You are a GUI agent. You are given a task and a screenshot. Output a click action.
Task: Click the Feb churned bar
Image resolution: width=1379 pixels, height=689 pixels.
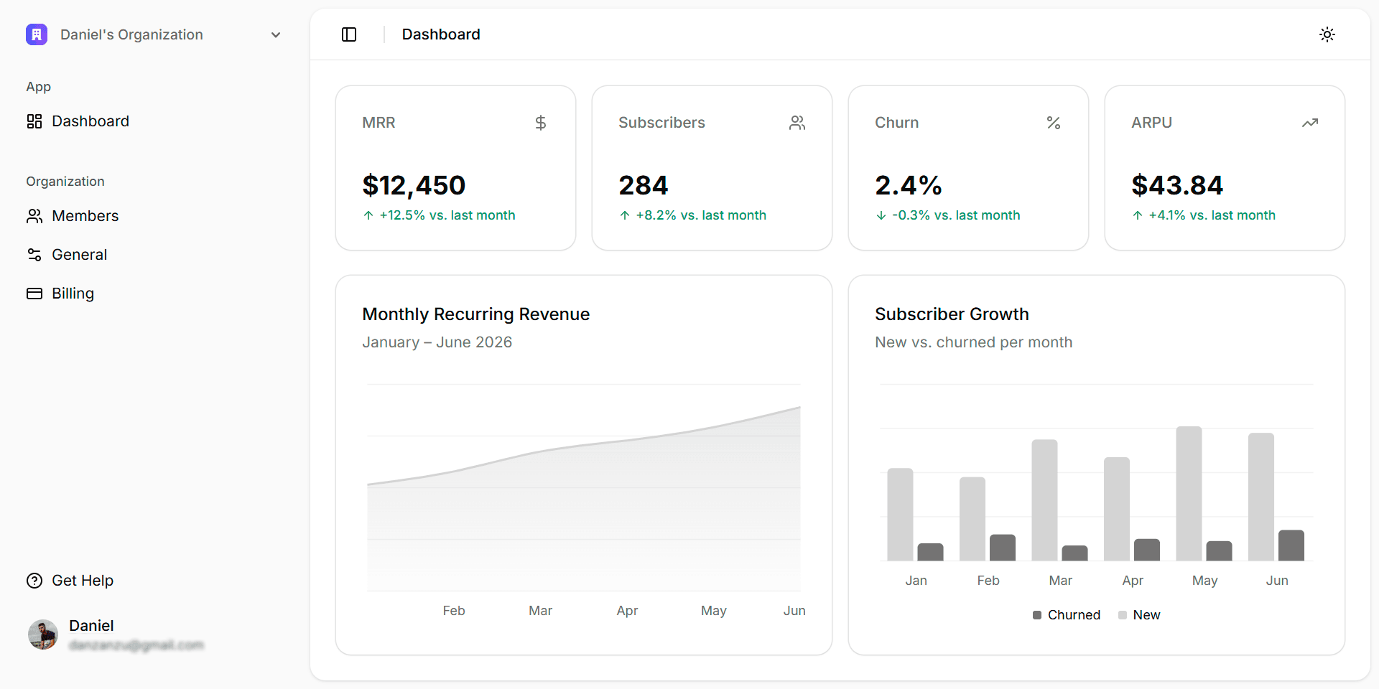[1003, 548]
